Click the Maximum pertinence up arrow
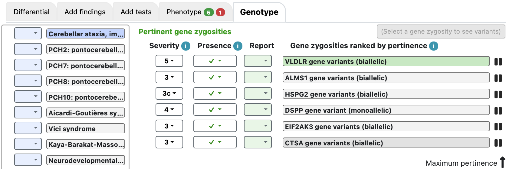Image resolution: width=506 pixels, height=169 pixels. [x=502, y=162]
